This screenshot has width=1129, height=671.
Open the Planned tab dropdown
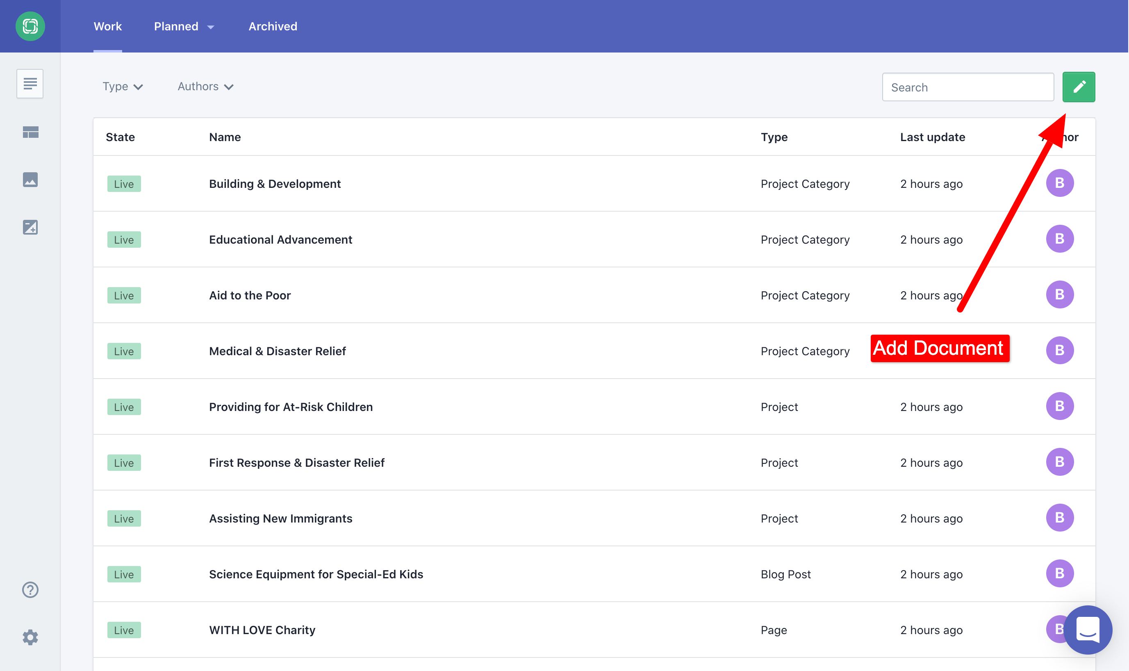[184, 26]
